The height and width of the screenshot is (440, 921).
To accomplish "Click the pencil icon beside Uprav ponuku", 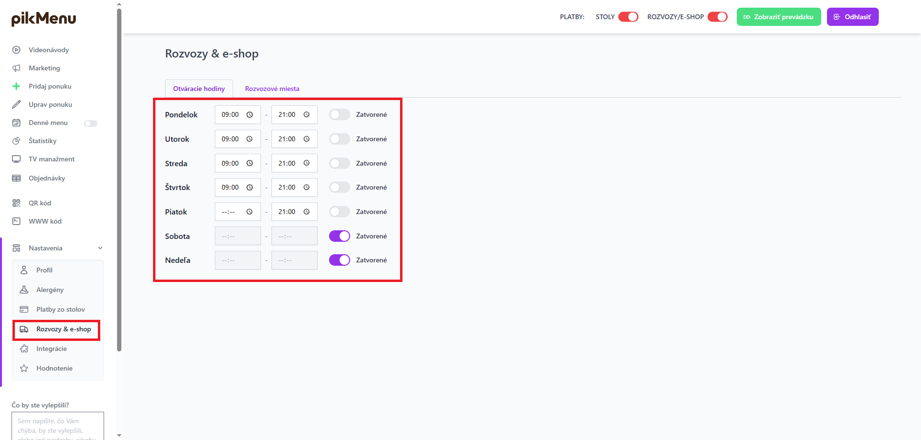I will pyautogui.click(x=16, y=104).
